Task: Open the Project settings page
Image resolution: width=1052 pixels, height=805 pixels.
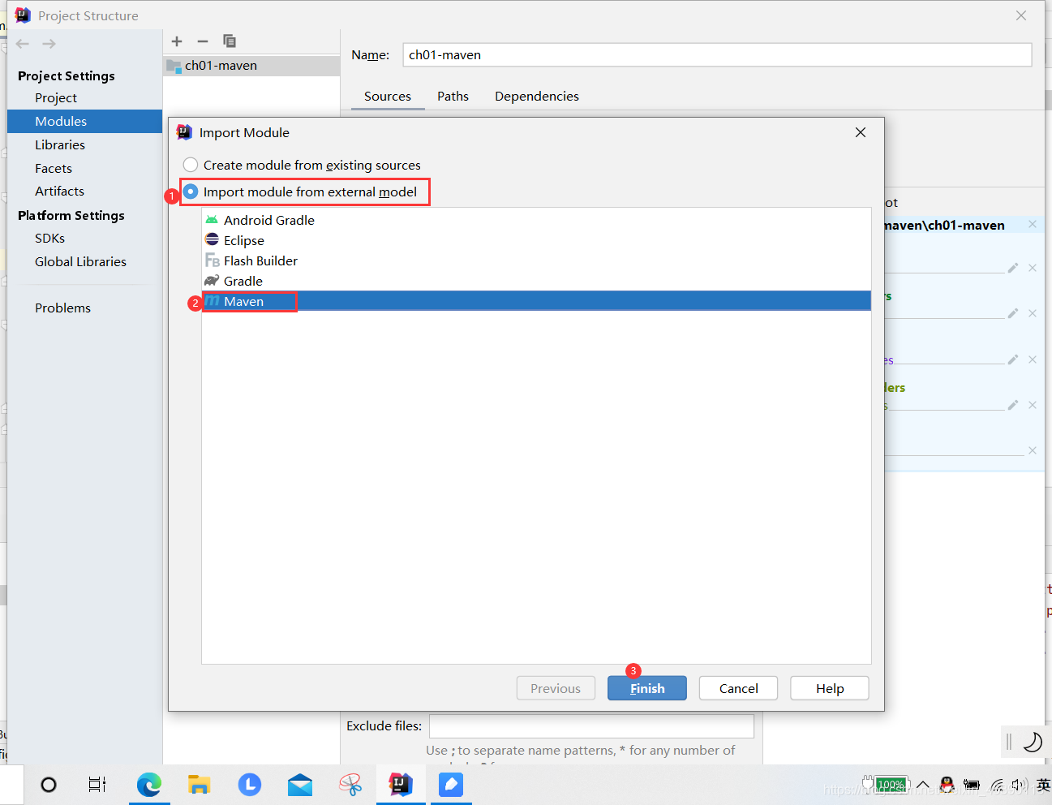Action: click(56, 98)
